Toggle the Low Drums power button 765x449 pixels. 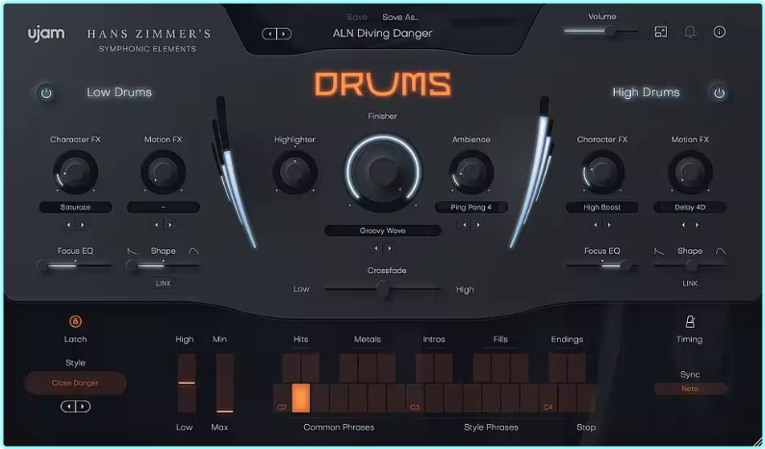click(46, 92)
